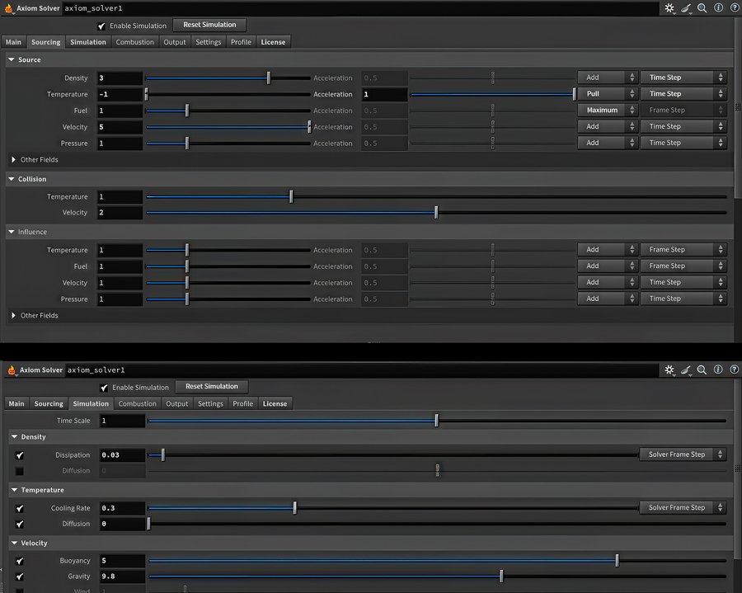Toggle Cooling Rate checkbox
The height and width of the screenshot is (593, 742).
pos(20,508)
